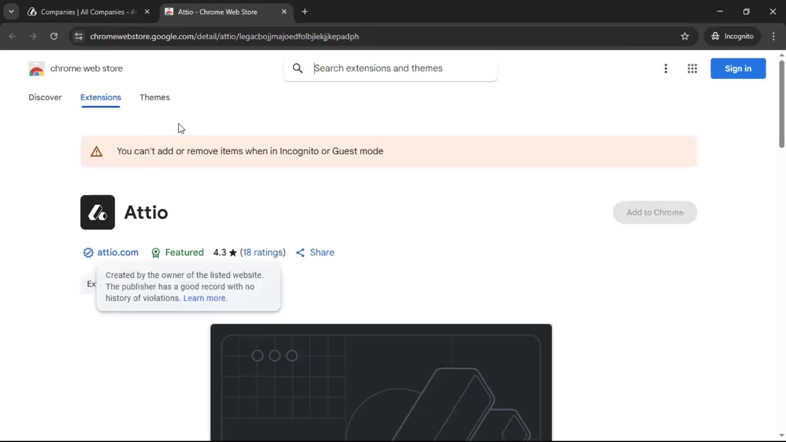
Task: Click the Share icon next to ratings
Action: pos(300,253)
